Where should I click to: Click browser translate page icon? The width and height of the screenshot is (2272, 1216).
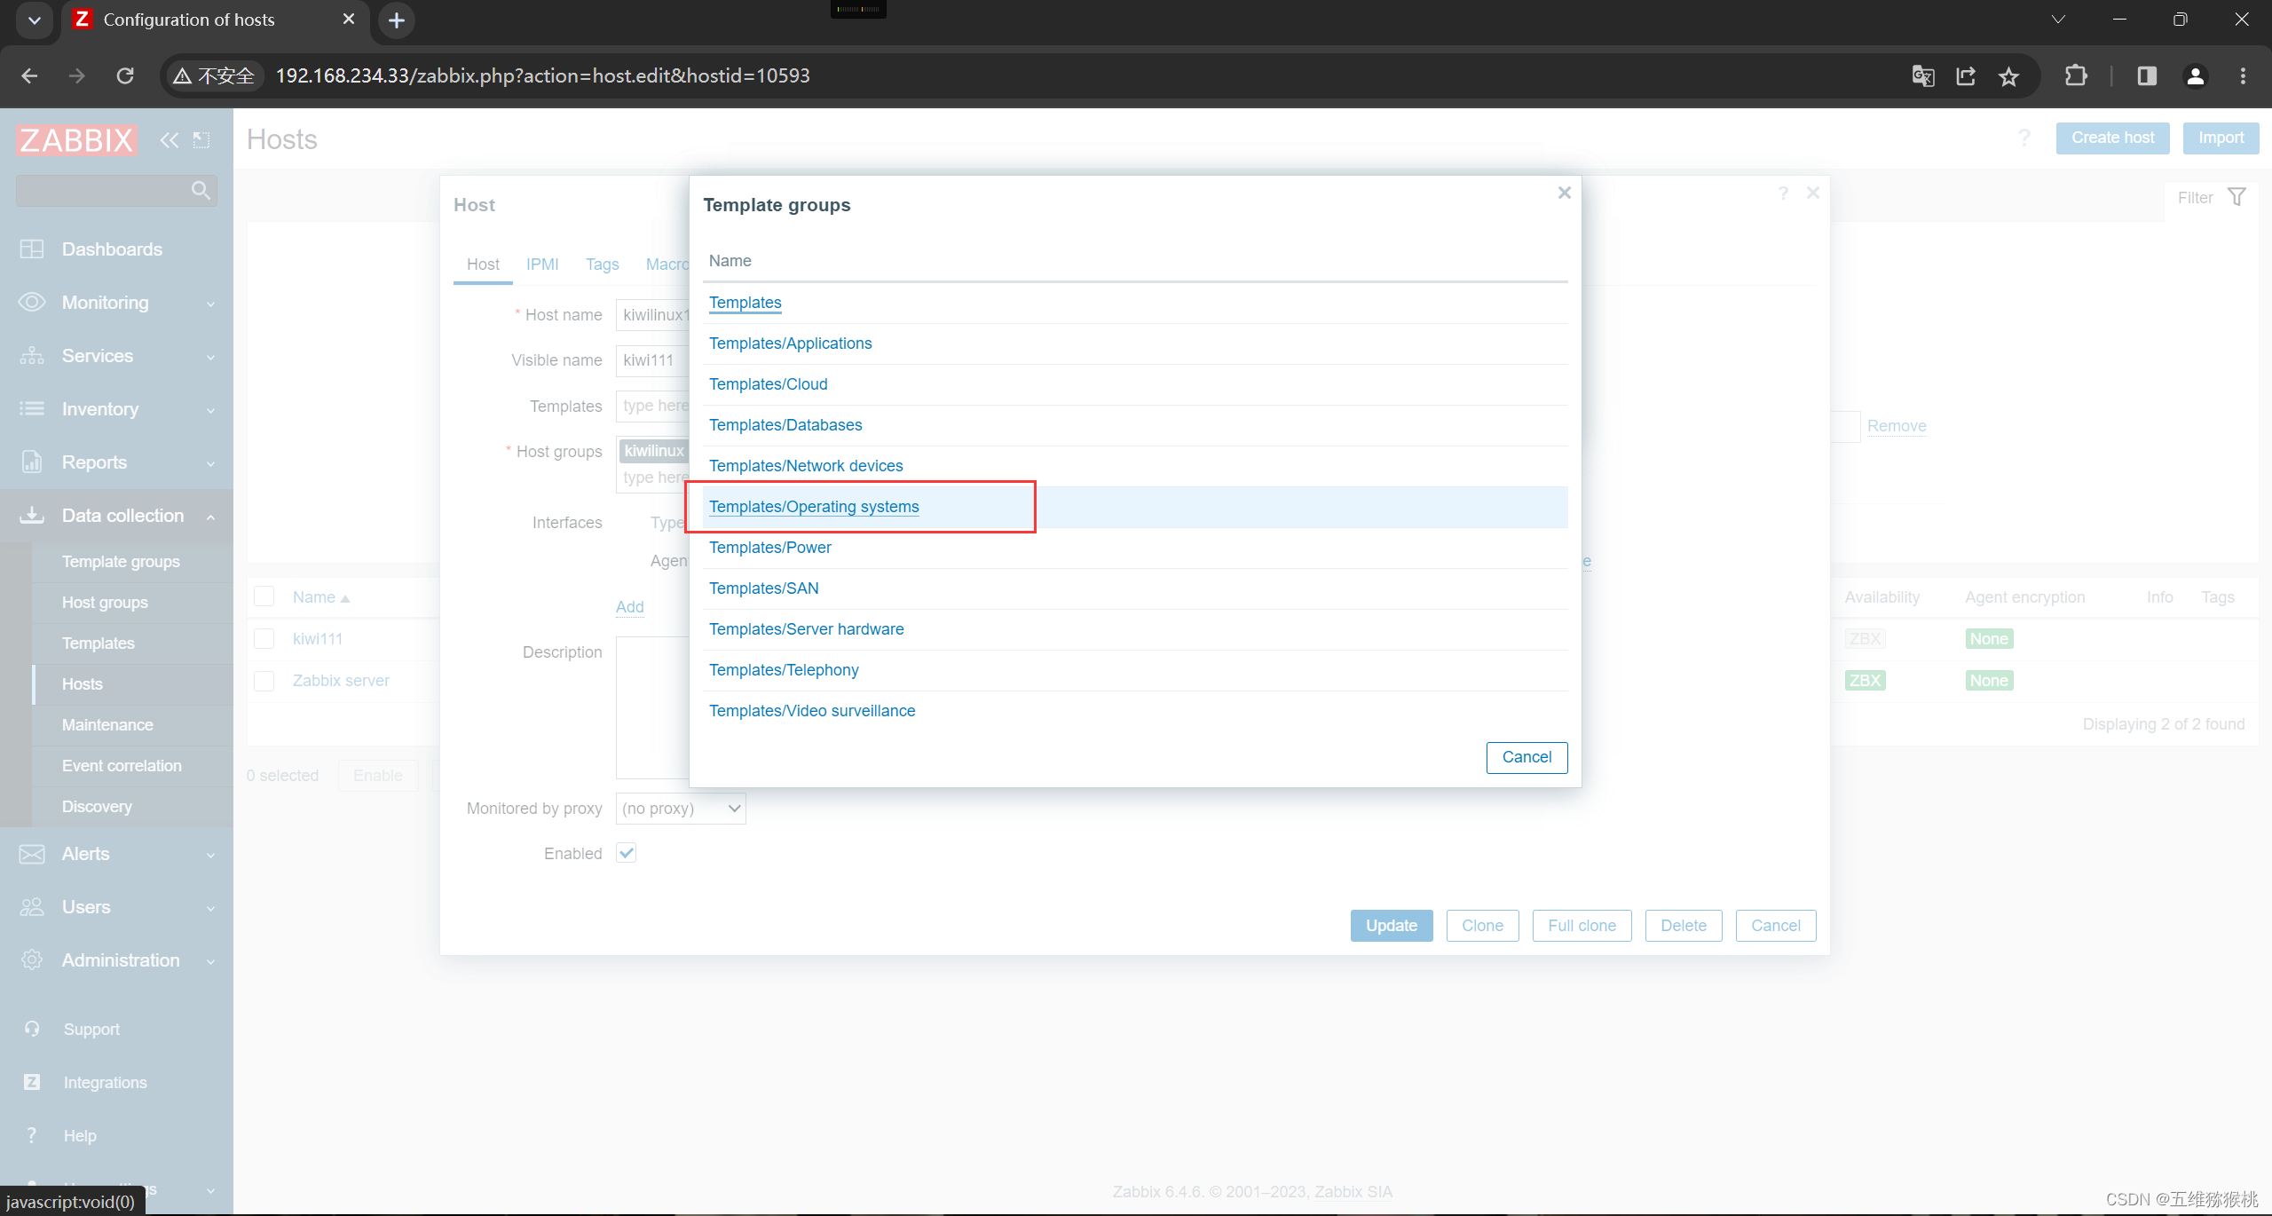[1923, 76]
